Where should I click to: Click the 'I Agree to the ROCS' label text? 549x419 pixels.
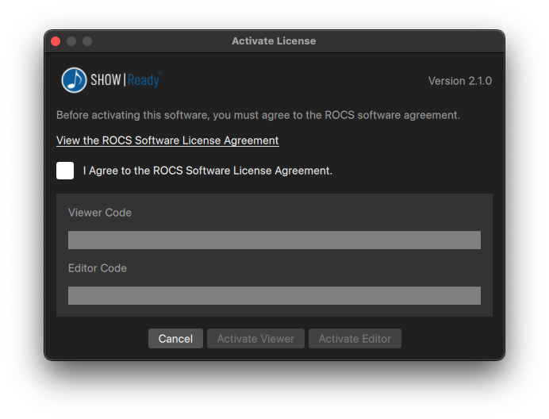click(207, 171)
